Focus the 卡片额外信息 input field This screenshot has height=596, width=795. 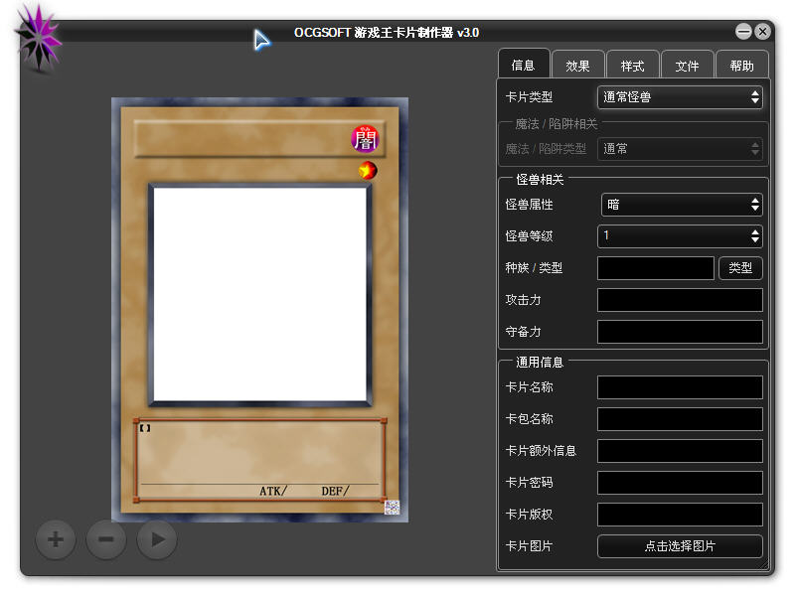tap(680, 451)
